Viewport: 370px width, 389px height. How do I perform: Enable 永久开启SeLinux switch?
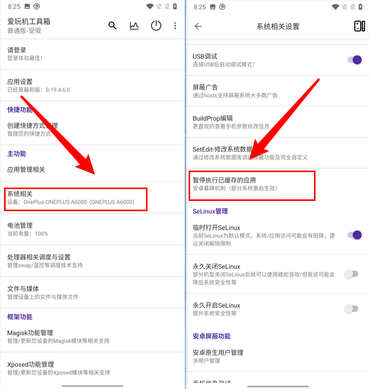point(351,309)
